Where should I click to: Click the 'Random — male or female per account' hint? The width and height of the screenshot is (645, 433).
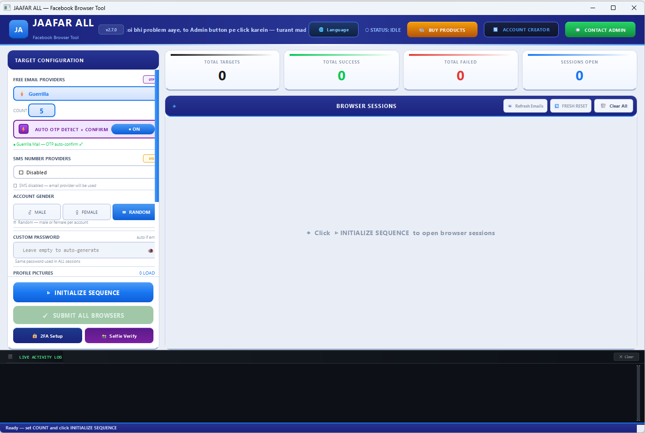[51, 222]
